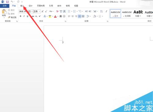Toggle justify alignment
Viewport: 153px width, 112px height.
pyautogui.click(x=80, y=16)
